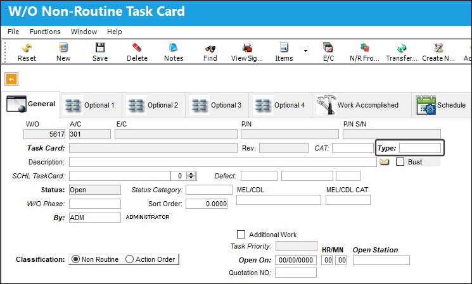472x284 pixels.
Task: Click the Status field showing Open
Action: click(95, 190)
